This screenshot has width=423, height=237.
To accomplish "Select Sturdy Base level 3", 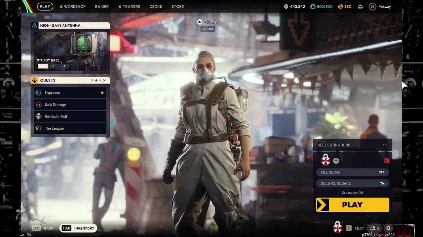I will click(x=64, y=66).
